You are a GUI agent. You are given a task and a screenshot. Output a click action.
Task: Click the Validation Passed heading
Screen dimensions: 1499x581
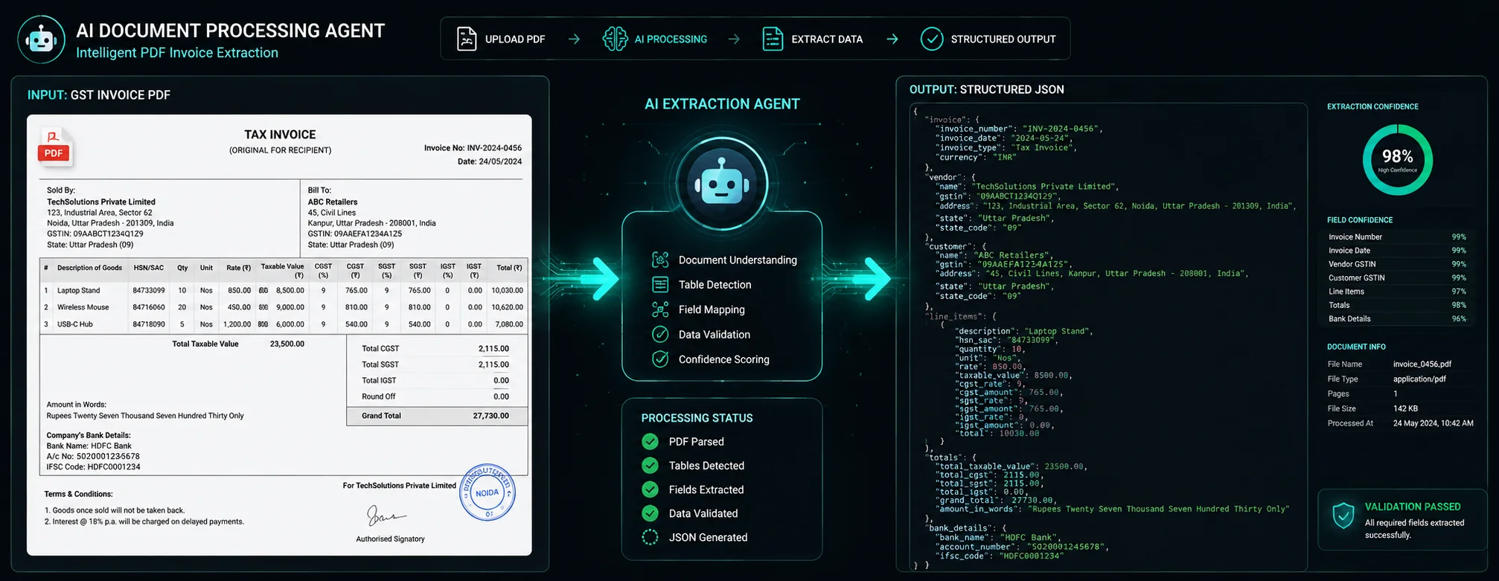coord(1413,507)
